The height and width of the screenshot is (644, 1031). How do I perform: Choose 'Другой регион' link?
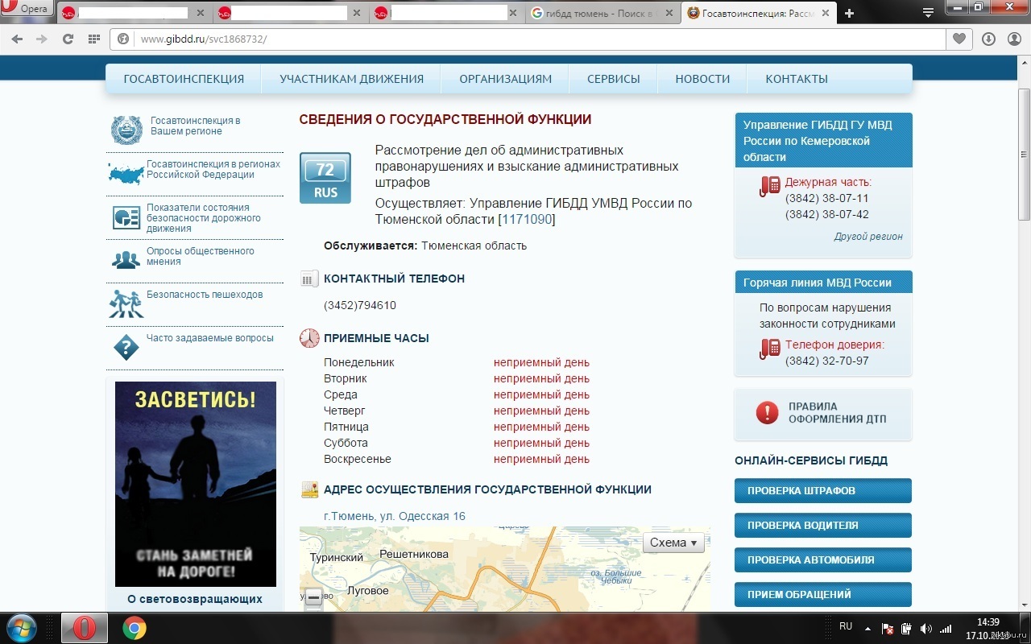coord(868,237)
